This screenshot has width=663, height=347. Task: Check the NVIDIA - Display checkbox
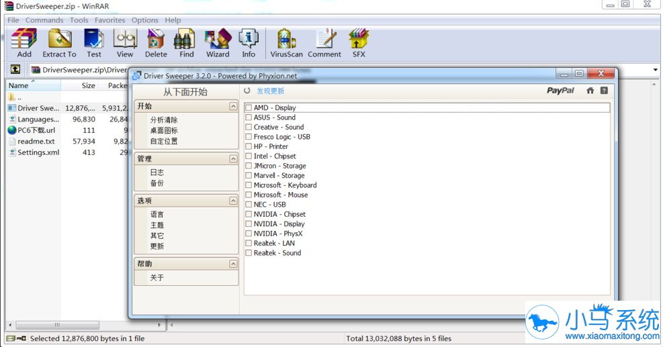[x=249, y=224]
